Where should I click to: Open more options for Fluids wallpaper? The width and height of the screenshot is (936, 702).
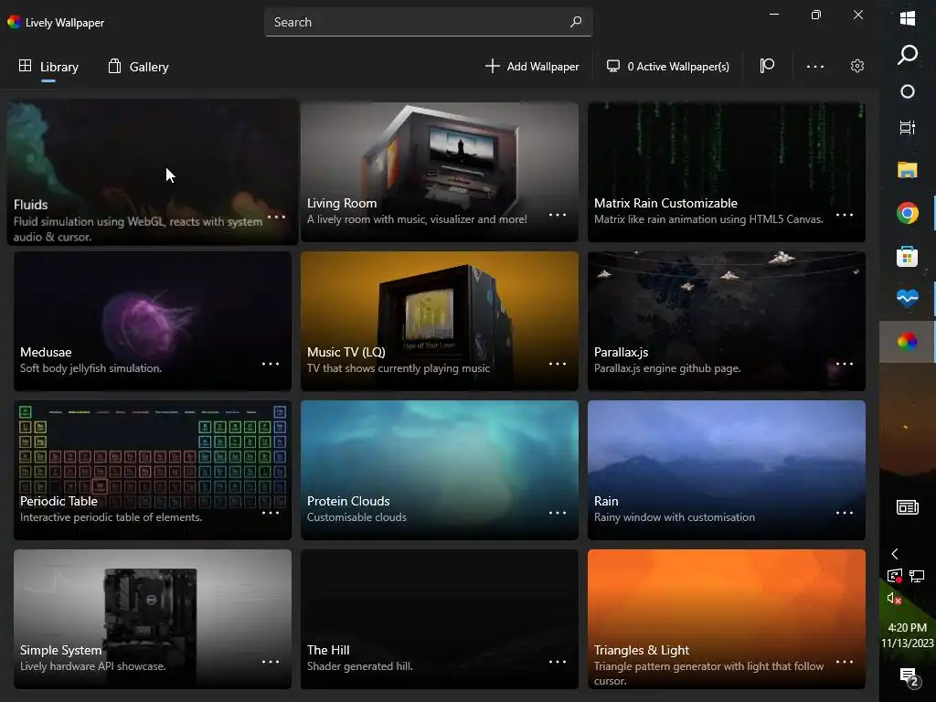click(276, 217)
